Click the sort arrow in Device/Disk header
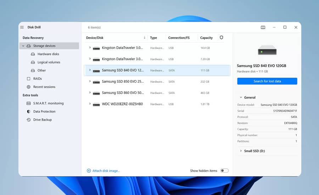 click(x=145, y=38)
